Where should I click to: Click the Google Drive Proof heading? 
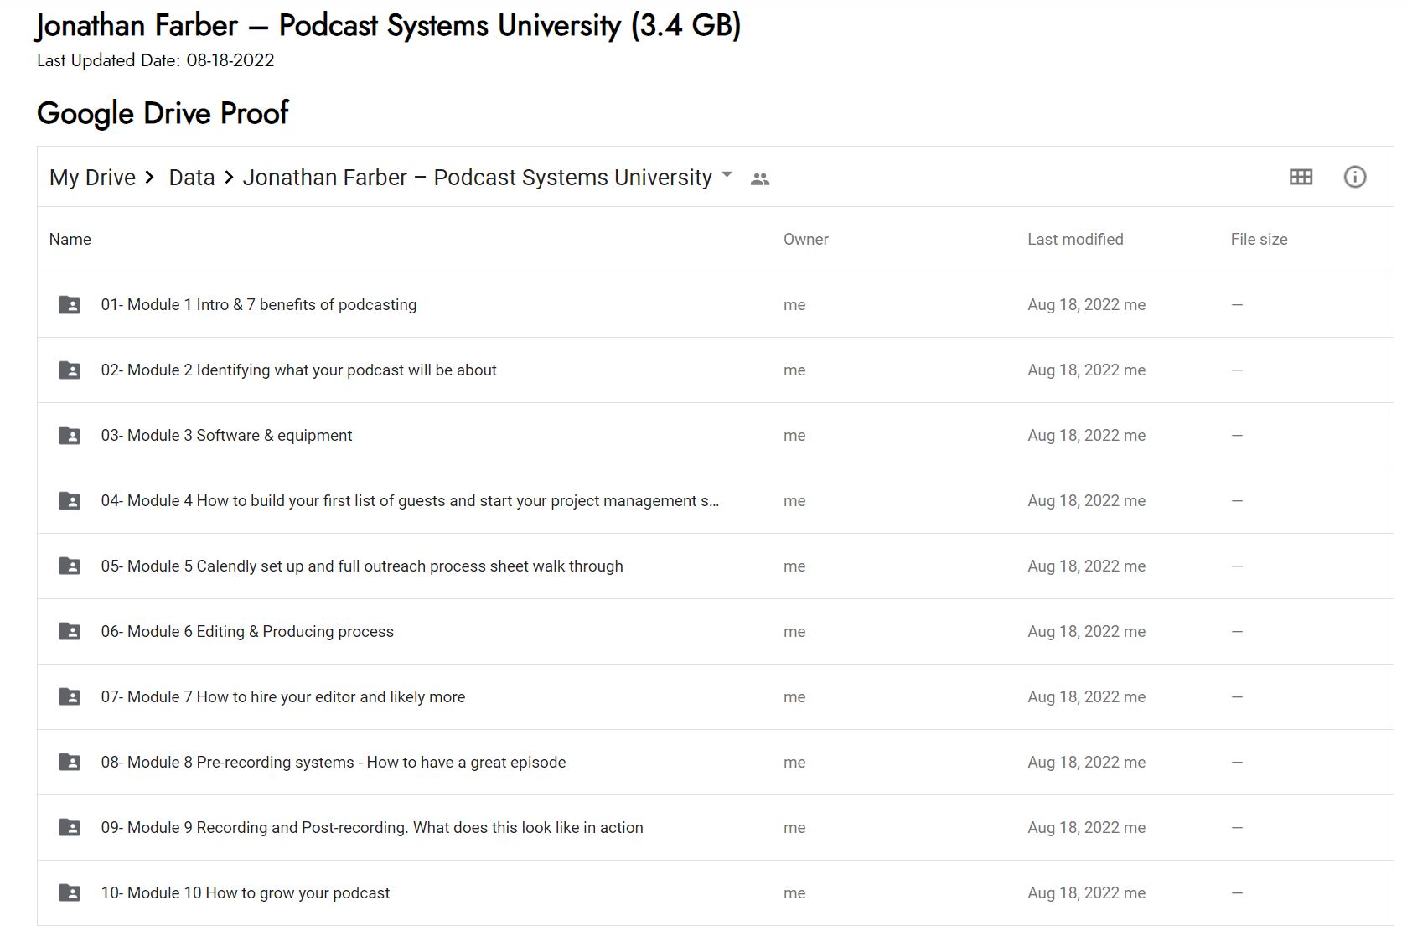[x=163, y=113]
